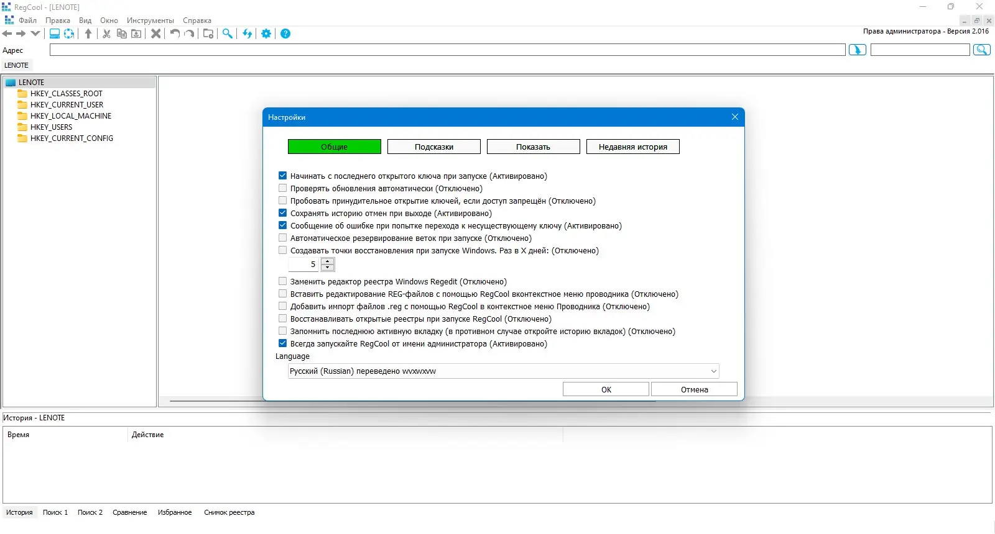This screenshot has height=534, width=995.
Task: Switch to the Снимок реестра bottom tab
Action: [229, 512]
